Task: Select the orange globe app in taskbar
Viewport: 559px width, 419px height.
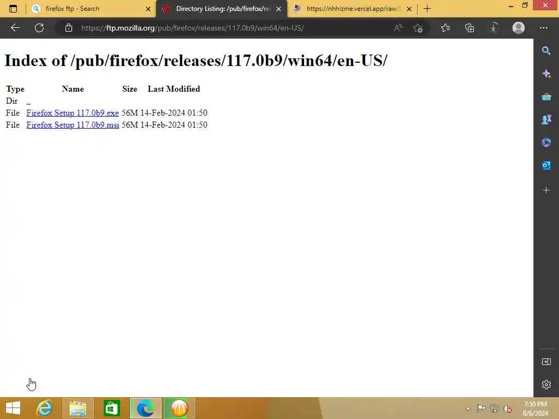Action: (179, 408)
